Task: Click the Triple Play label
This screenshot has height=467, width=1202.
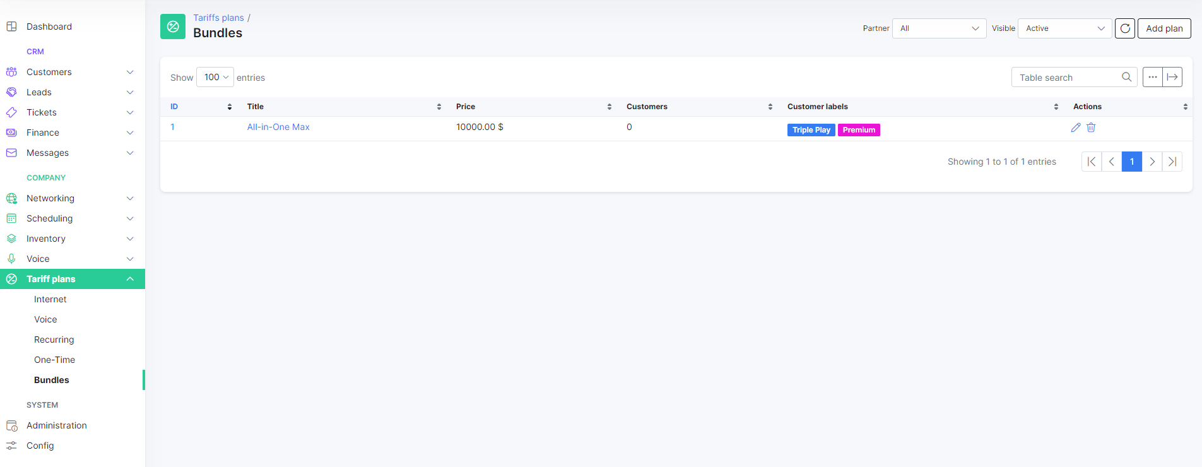Action: (x=811, y=130)
